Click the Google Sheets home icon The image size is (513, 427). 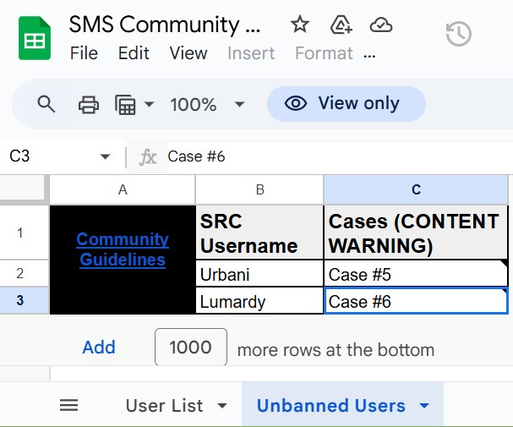35,40
